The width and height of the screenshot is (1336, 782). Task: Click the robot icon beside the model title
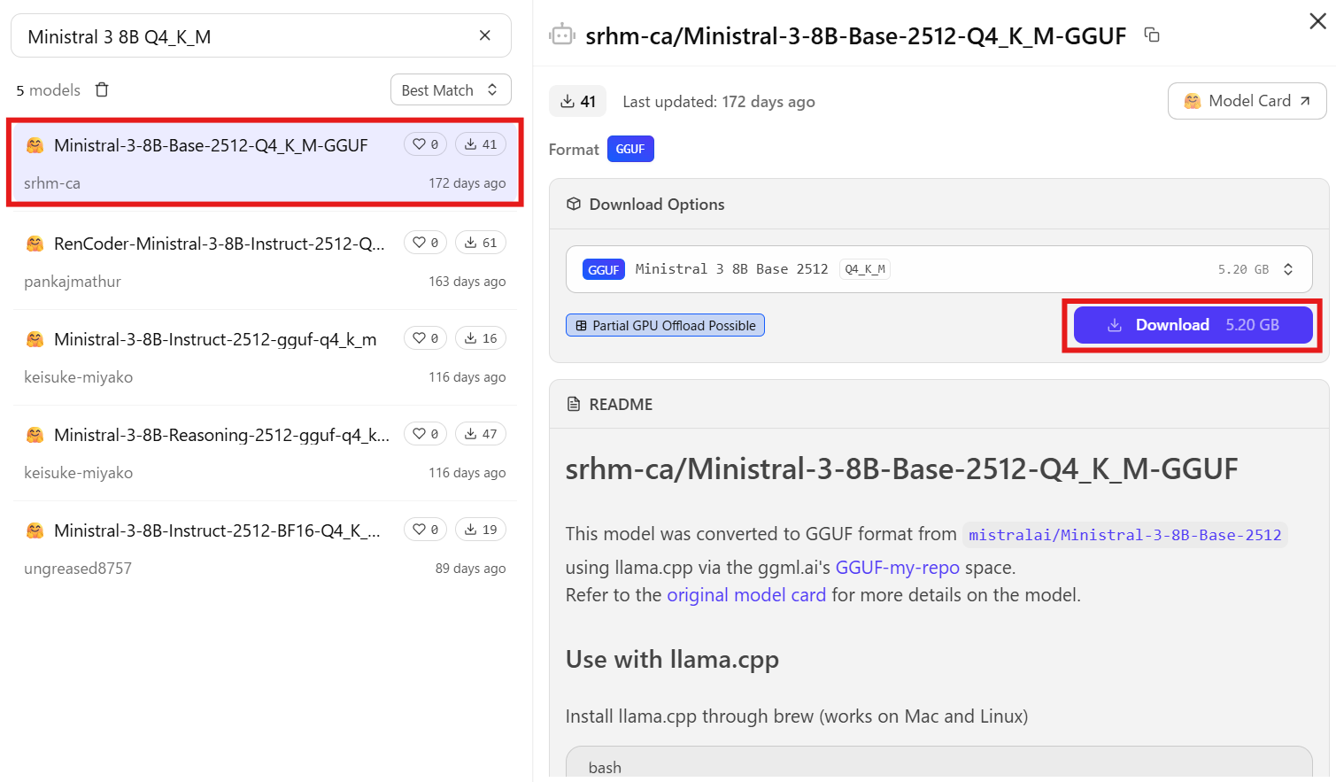click(x=562, y=35)
